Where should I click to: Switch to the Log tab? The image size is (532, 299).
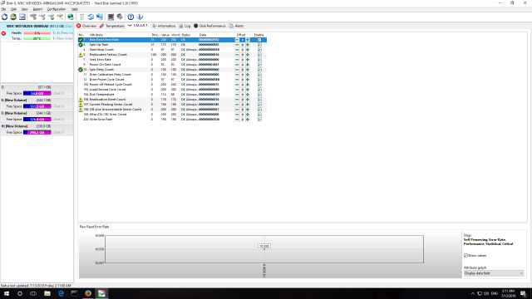pyautogui.click(x=185, y=26)
